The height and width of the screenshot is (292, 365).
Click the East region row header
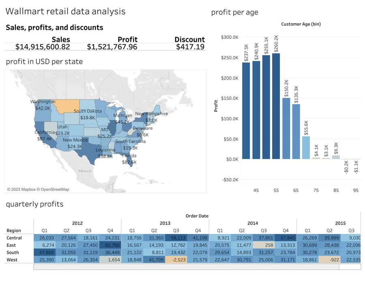click(11, 245)
